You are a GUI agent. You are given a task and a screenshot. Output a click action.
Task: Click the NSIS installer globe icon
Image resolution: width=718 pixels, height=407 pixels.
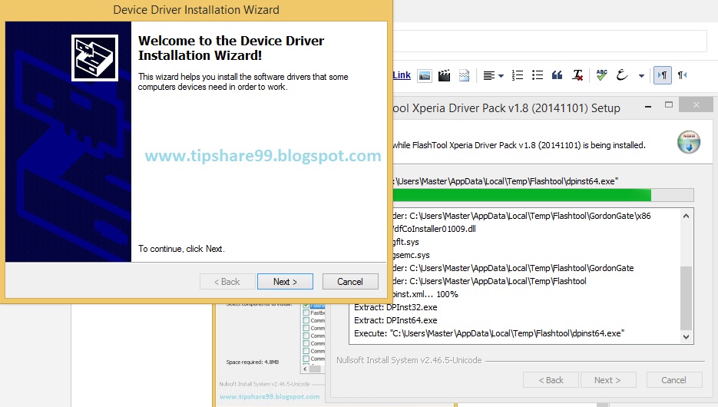pyautogui.click(x=689, y=142)
